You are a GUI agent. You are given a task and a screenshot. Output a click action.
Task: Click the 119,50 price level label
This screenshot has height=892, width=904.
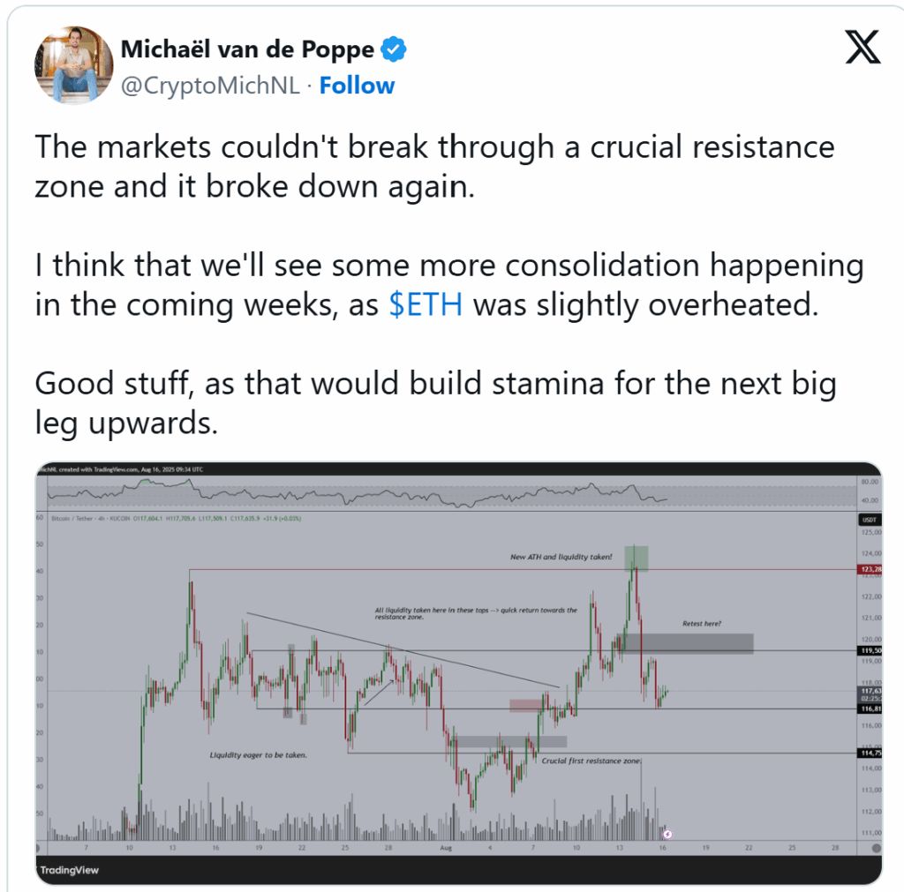(x=870, y=650)
